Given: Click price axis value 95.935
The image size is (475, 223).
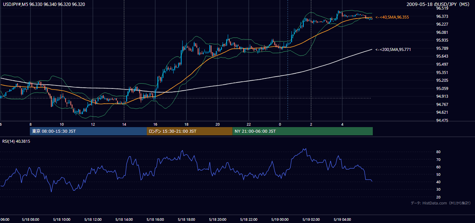Looking at the screenshot, I should (442, 40).
